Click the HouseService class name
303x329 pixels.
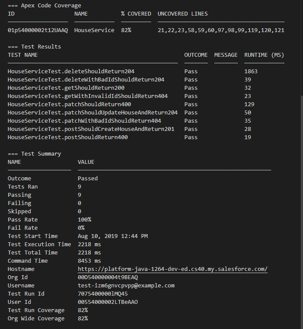[94, 30]
